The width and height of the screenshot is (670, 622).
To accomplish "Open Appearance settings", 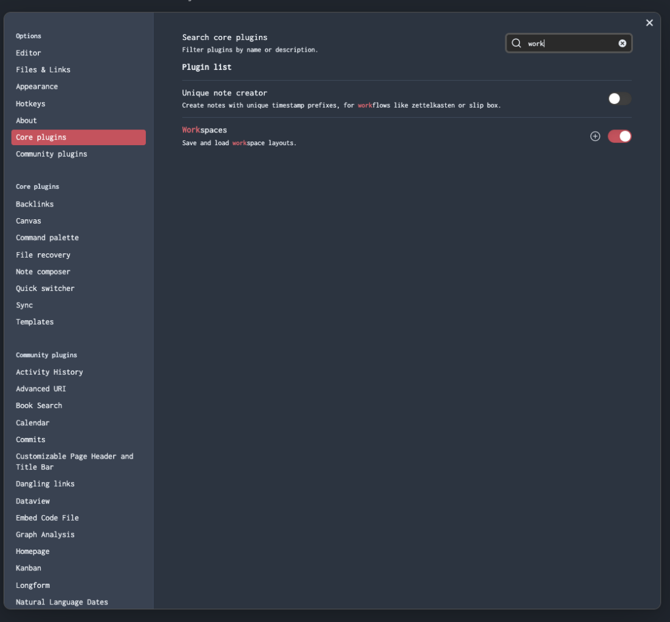I will point(37,87).
